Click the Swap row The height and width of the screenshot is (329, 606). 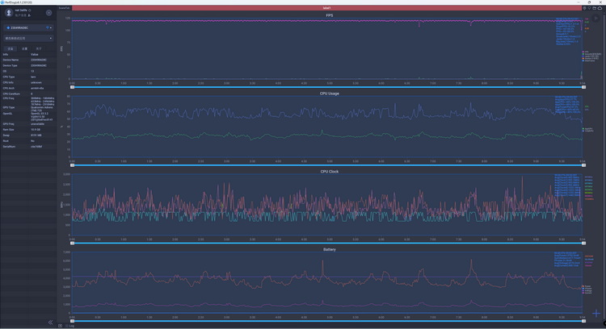[x=28, y=135]
